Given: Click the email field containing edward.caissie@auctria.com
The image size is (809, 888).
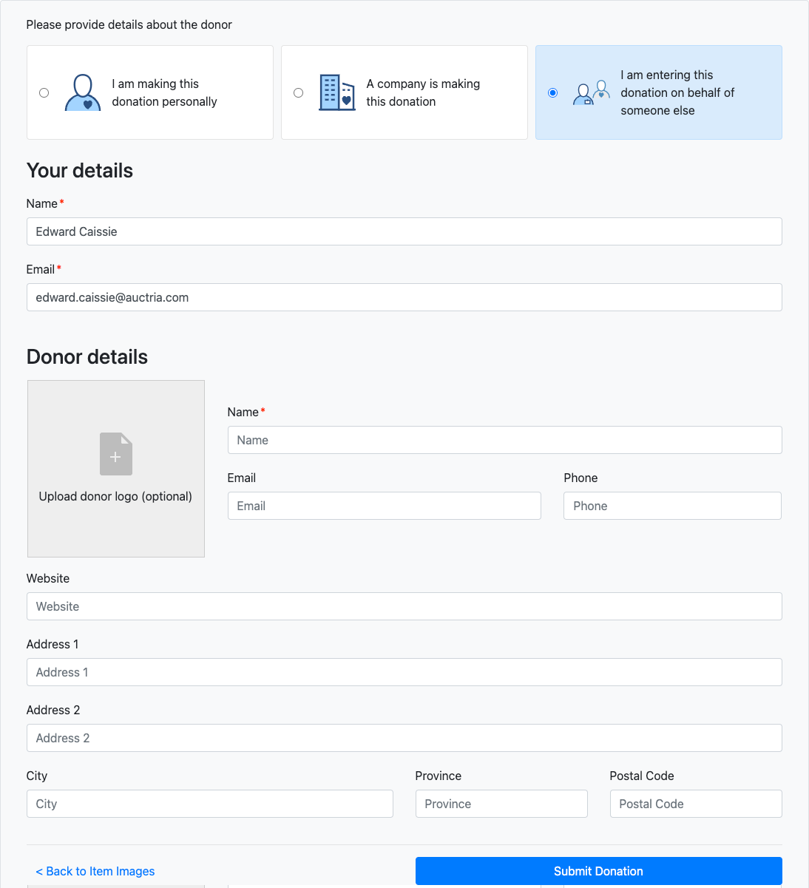Looking at the screenshot, I should pos(404,297).
